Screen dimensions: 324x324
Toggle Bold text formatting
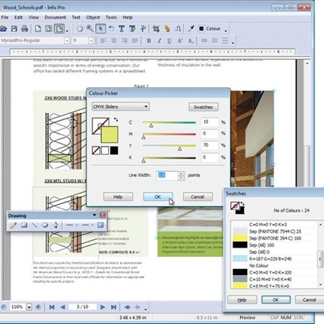pyautogui.click(x=149, y=41)
